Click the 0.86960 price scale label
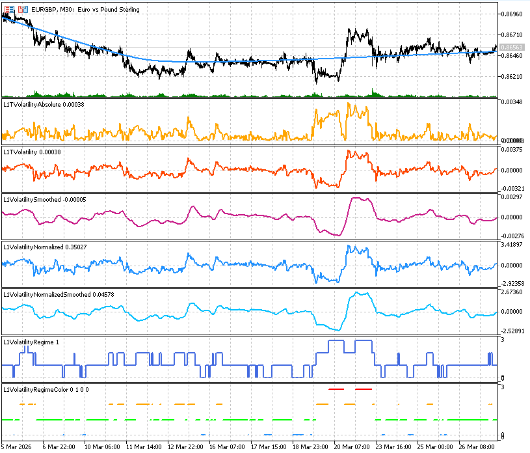 (x=512, y=14)
